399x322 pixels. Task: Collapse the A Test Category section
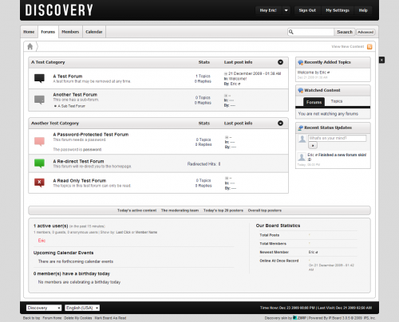point(280,62)
